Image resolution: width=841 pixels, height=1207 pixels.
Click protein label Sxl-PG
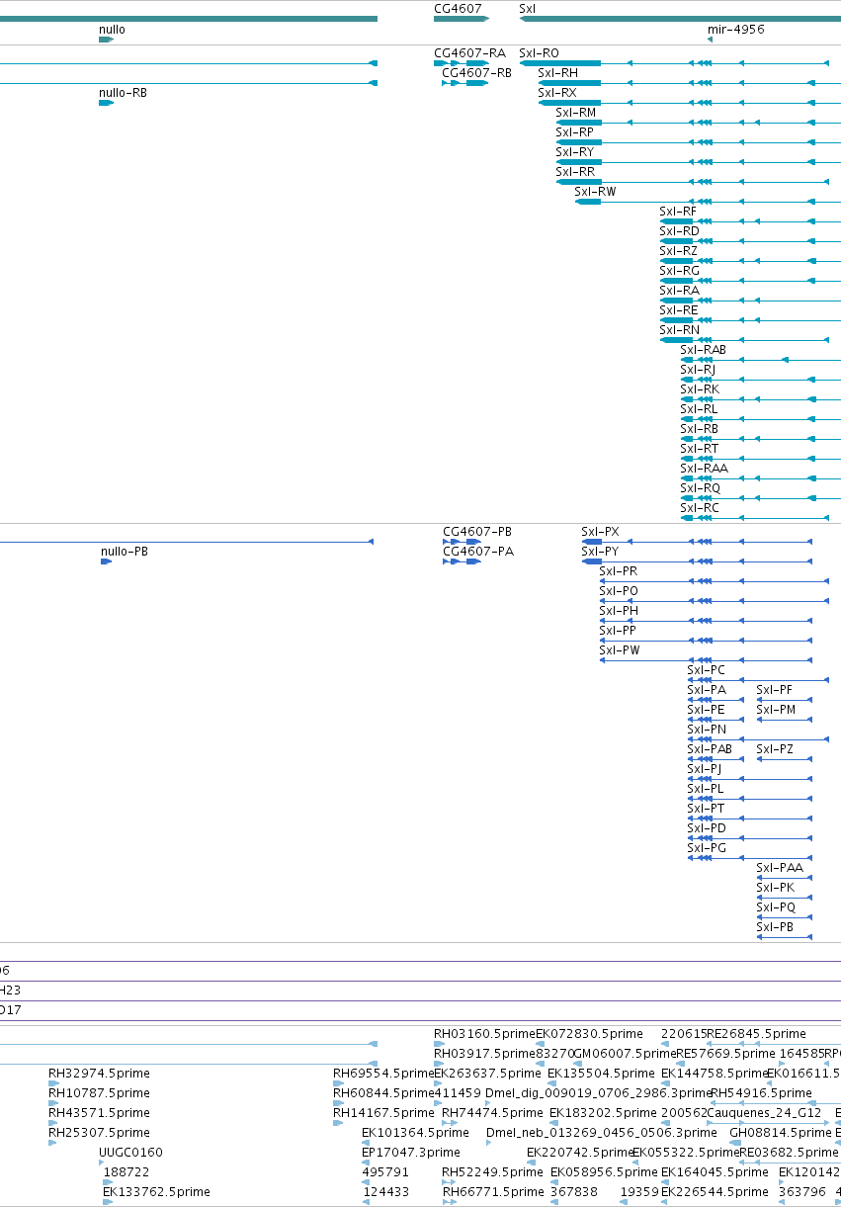[x=707, y=848]
